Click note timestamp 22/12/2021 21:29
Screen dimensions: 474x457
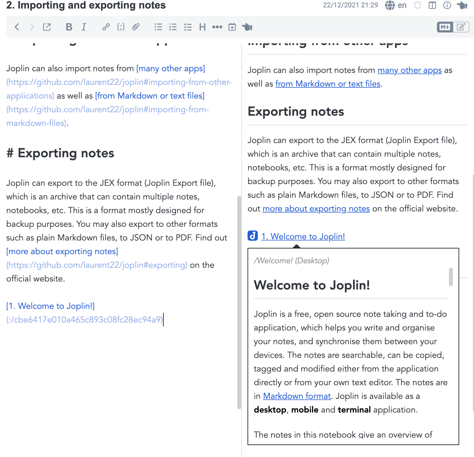pyautogui.click(x=350, y=5)
